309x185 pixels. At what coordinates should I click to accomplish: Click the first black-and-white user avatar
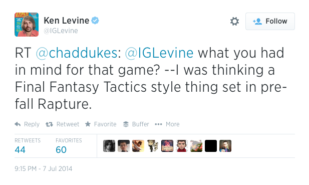[109, 146]
